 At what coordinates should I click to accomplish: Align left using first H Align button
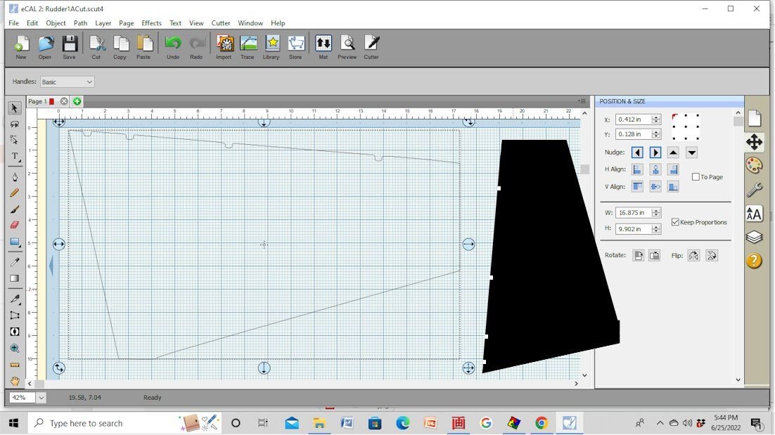(x=637, y=170)
